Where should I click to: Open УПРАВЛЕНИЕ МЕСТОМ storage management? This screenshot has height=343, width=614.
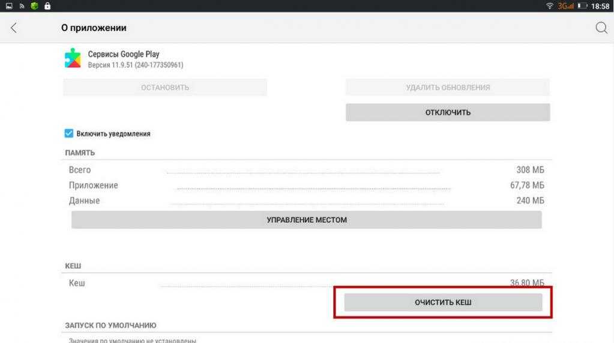click(x=306, y=220)
